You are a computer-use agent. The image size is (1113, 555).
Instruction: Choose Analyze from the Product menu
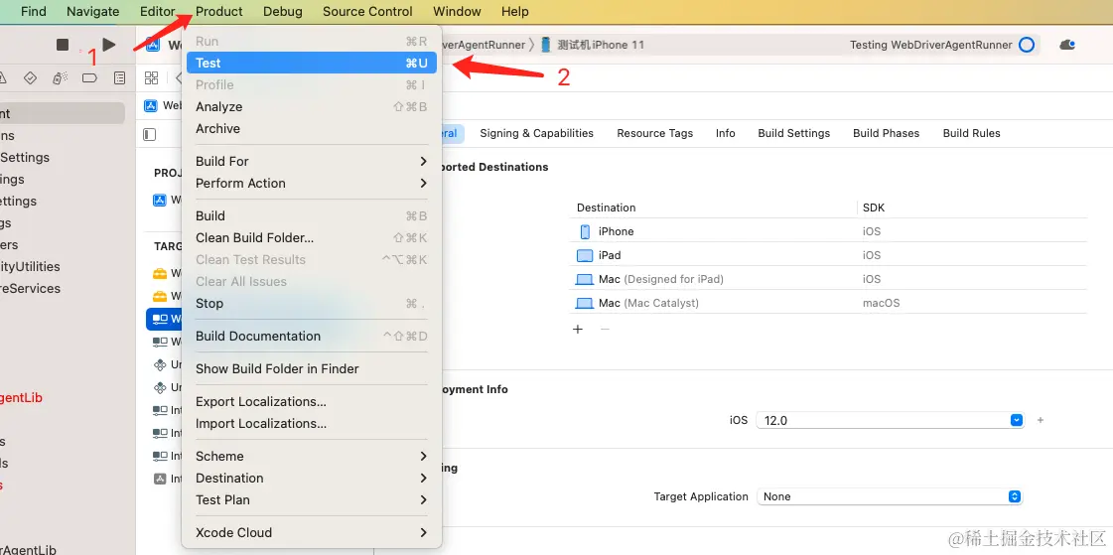pos(312,107)
